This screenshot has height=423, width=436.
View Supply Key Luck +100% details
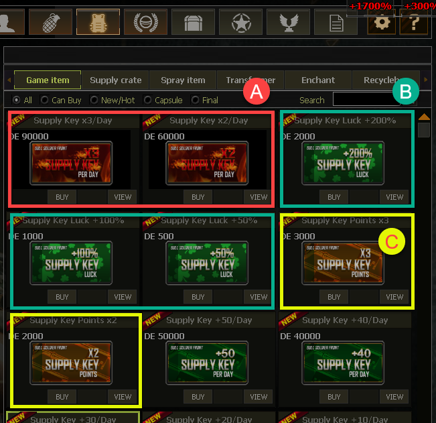[x=123, y=297]
